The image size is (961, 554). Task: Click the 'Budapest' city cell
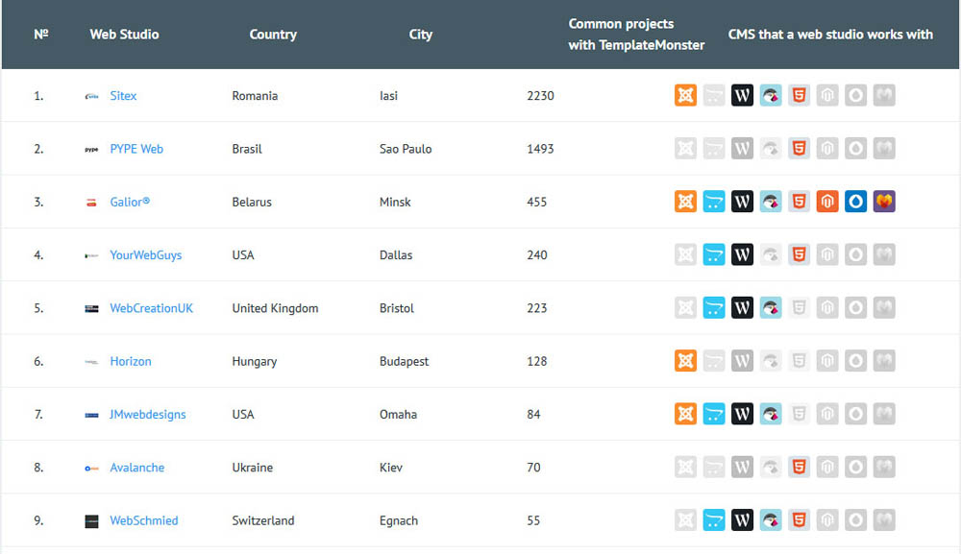404,361
